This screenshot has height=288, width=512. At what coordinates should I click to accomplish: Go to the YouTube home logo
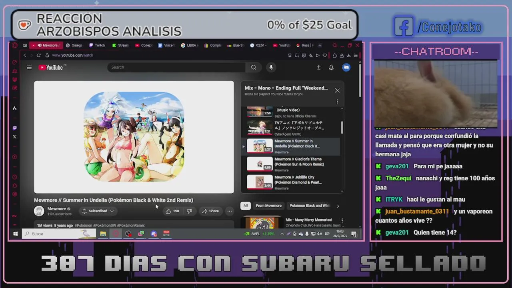click(x=51, y=68)
